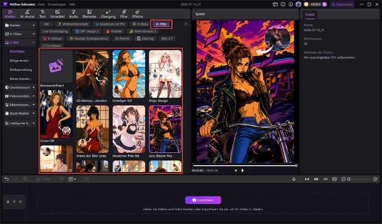Open the layout switcher icon in title bar
Viewport: 382px width, 224px height.
click(x=275, y=4)
